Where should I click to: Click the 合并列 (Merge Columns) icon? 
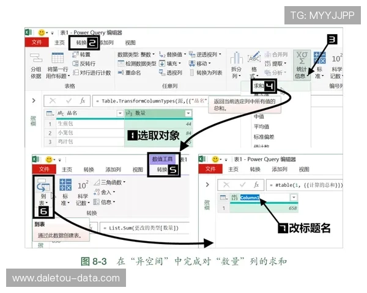coord(268,54)
